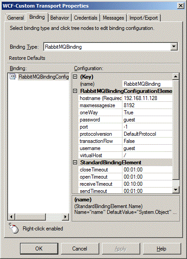Click the closeTimeout value 00:01:00
Viewport: 187px width, 259px height.
(147, 170)
